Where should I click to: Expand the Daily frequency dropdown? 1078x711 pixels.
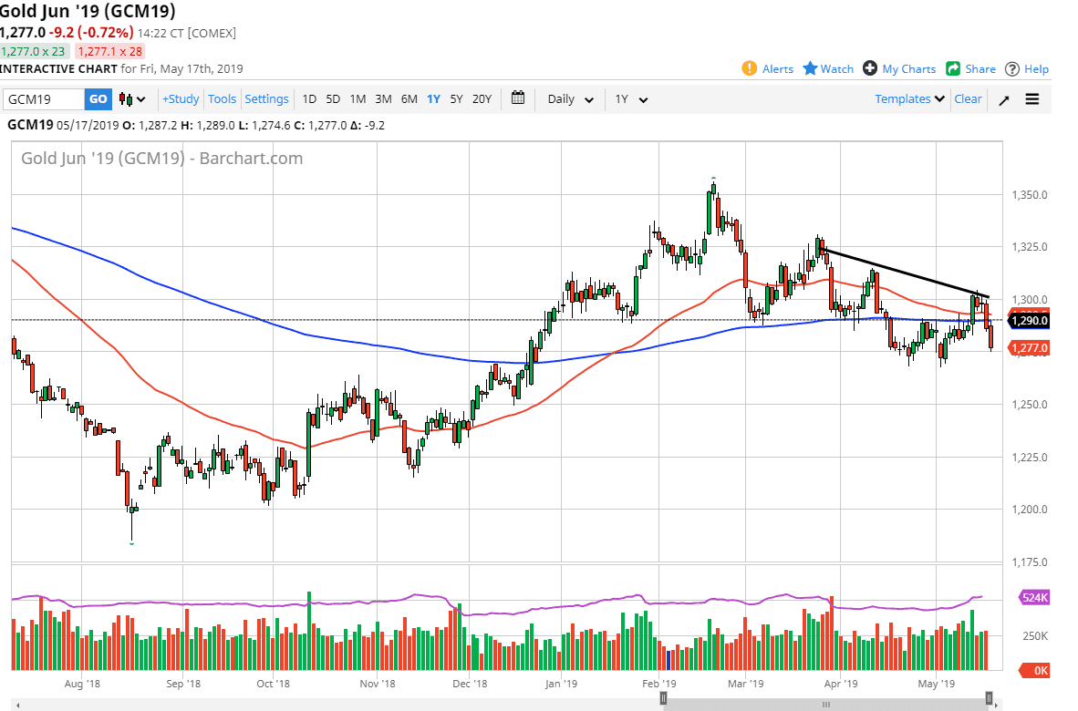pos(570,98)
